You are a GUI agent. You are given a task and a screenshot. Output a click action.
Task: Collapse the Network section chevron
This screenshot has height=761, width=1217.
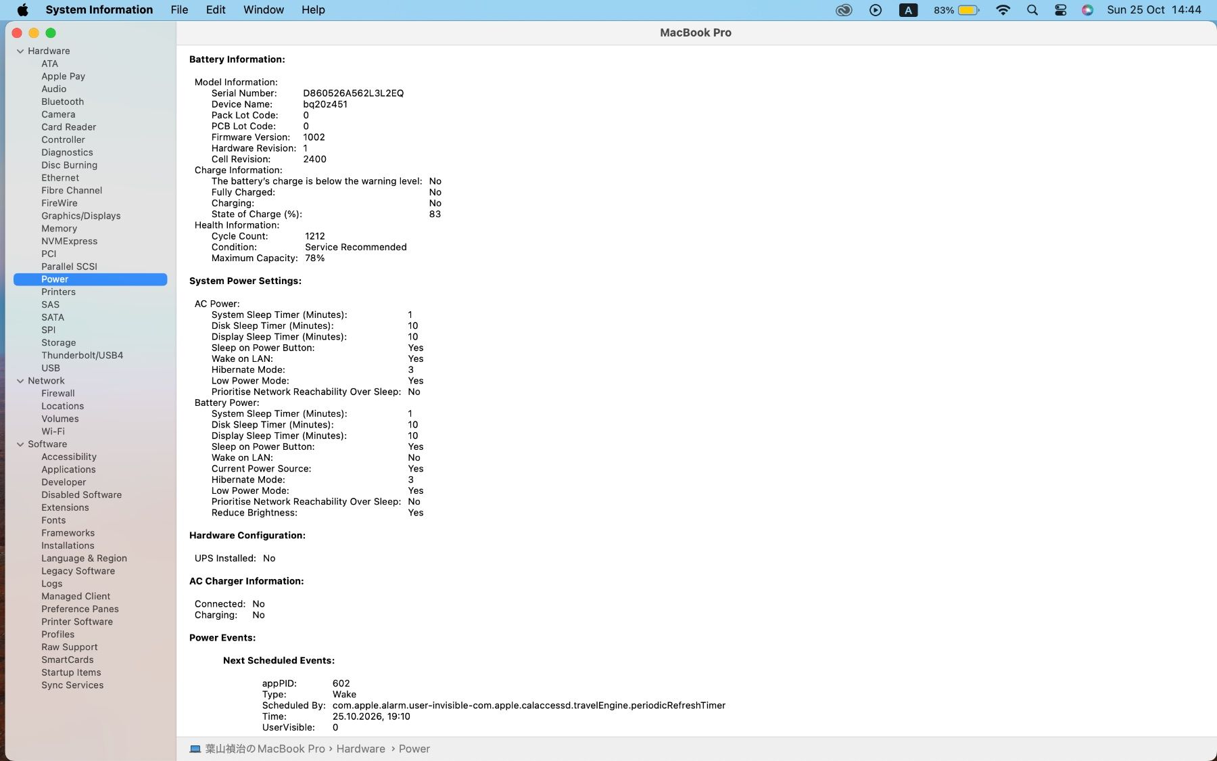(x=20, y=381)
